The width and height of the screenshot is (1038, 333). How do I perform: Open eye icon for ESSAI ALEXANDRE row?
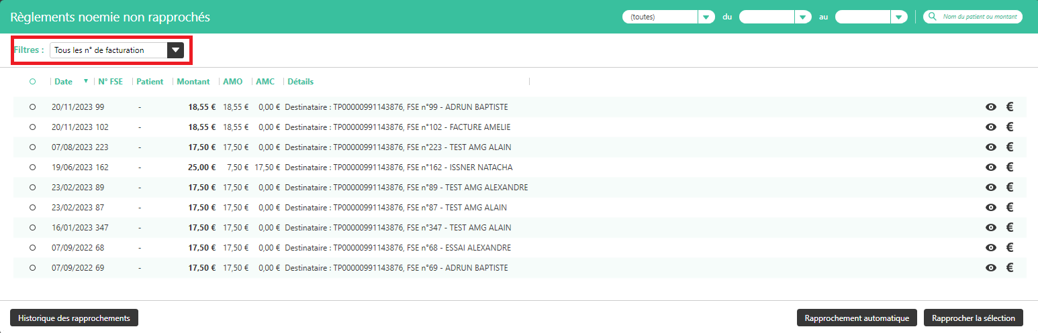point(990,248)
